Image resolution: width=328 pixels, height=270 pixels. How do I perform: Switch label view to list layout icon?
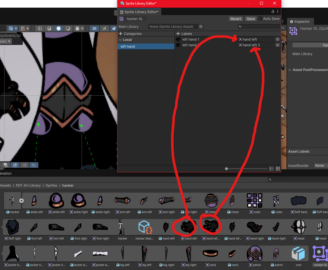[272, 168]
